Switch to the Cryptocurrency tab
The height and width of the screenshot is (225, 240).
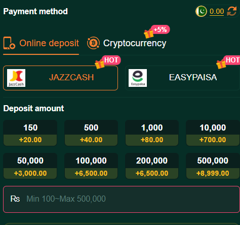click(x=127, y=43)
